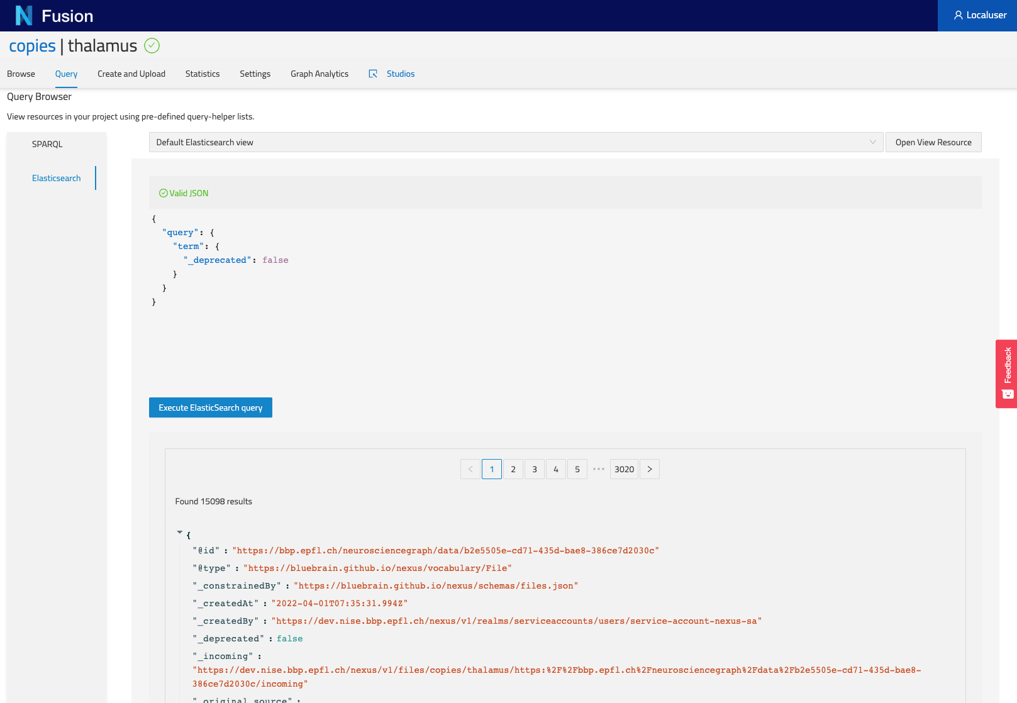Switch to Graph Analytics tab
This screenshot has width=1017, height=703.
320,74
